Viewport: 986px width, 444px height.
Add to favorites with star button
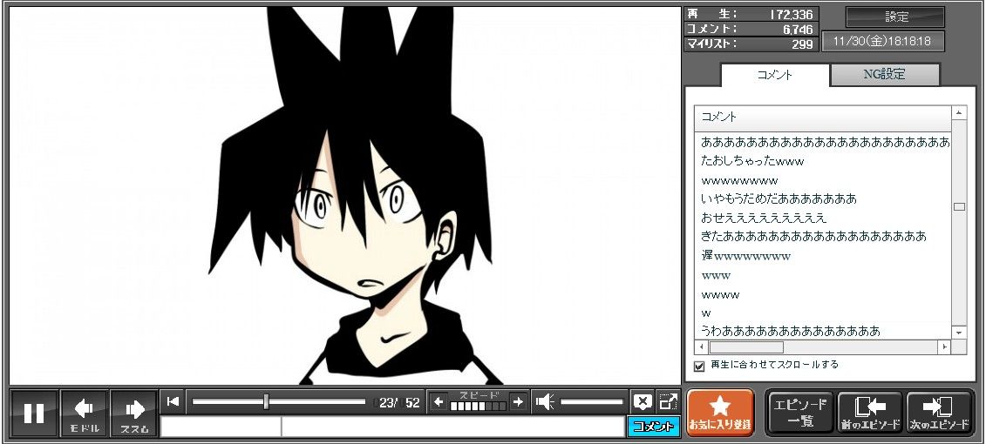point(720,413)
